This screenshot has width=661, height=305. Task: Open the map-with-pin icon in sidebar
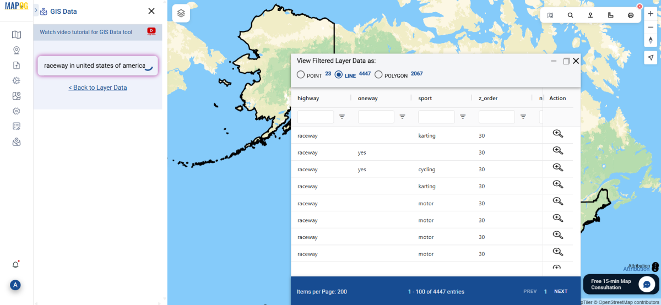click(x=17, y=96)
